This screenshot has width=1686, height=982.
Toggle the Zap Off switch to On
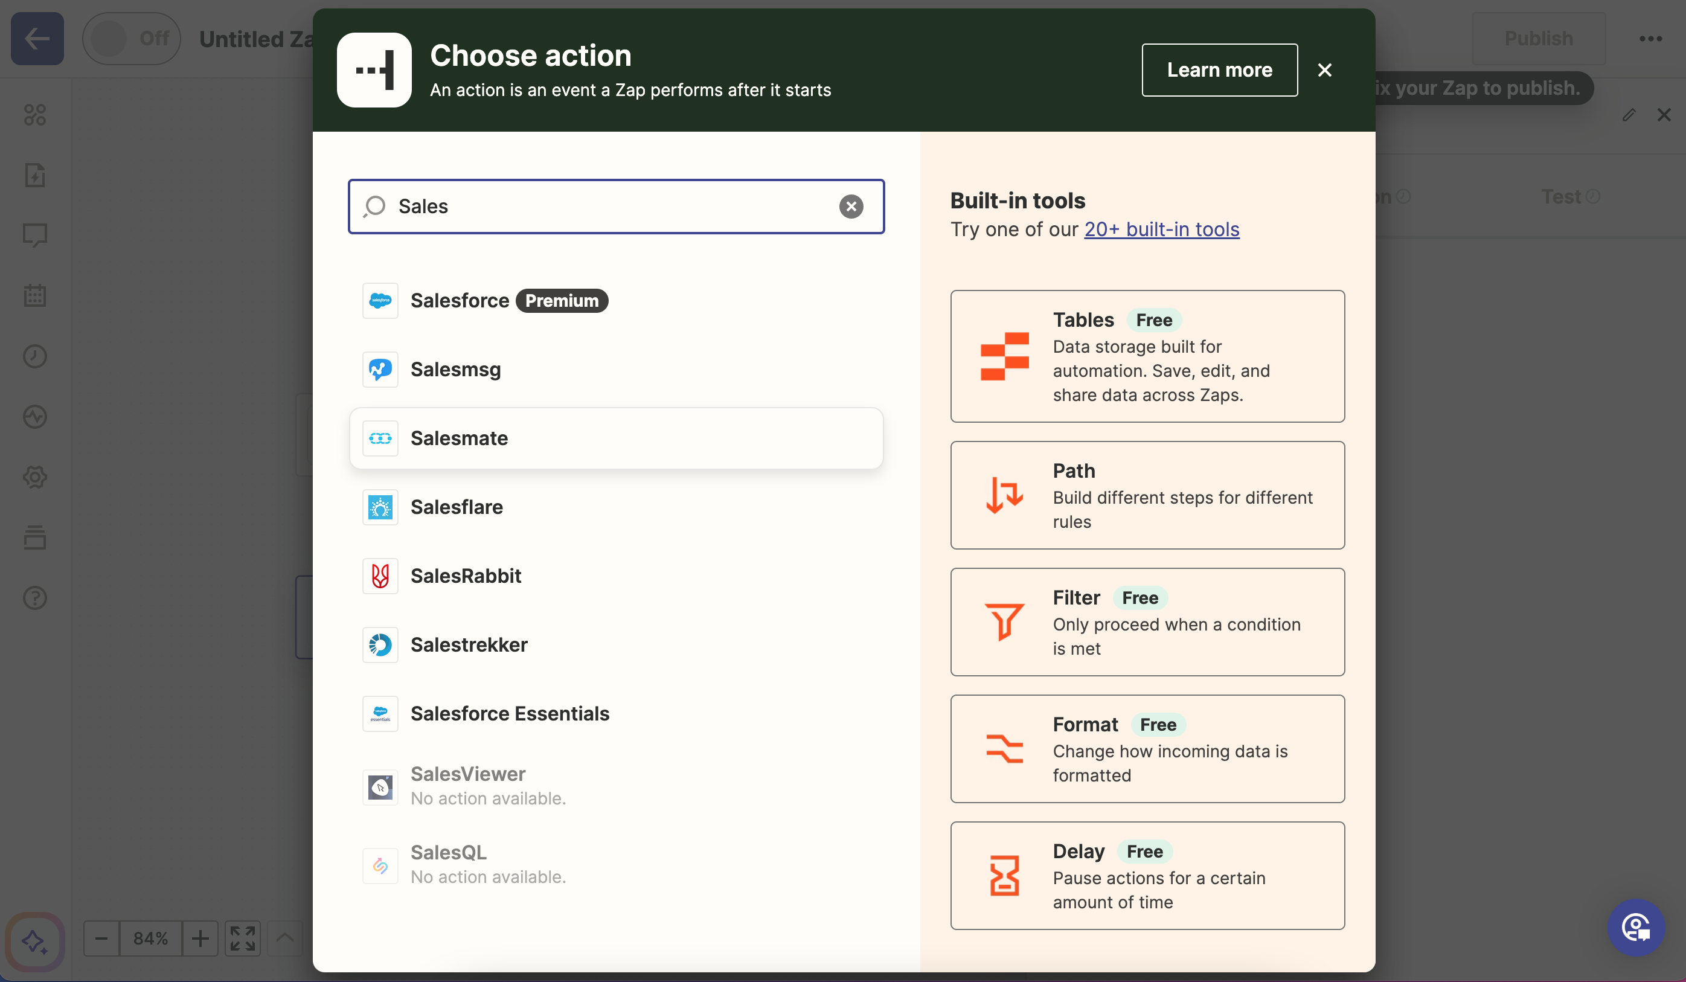tap(131, 38)
